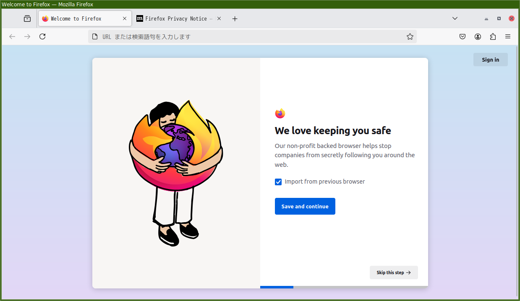
Task: Click the page identity icon in address bar
Action: pos(95,36)
